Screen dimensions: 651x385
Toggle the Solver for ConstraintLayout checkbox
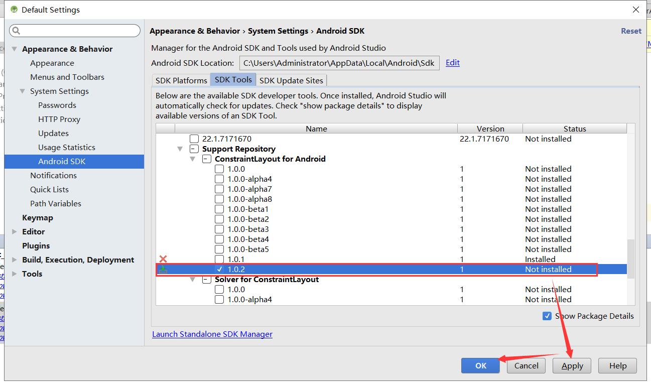tap(207, 279)
